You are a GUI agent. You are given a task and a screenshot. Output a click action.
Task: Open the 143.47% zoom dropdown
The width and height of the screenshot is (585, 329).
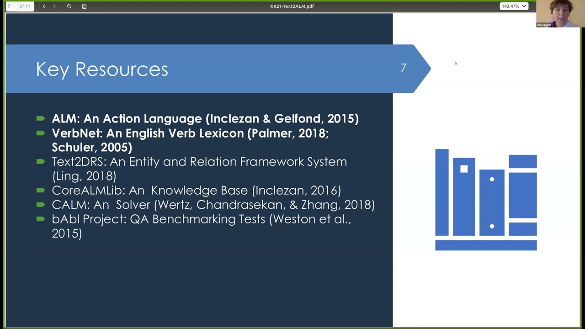point(514,6)
